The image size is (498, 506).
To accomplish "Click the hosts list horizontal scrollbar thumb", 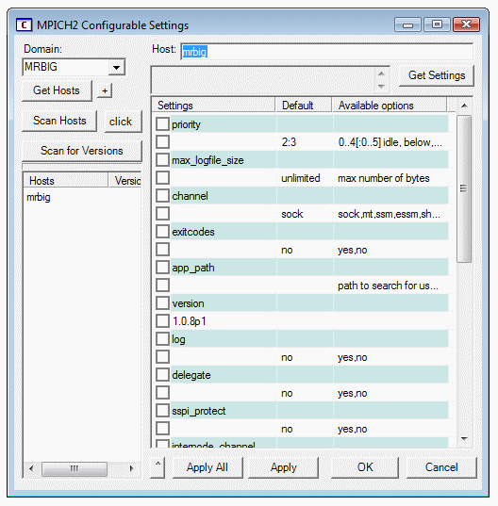I will click(x=75, y=468).
